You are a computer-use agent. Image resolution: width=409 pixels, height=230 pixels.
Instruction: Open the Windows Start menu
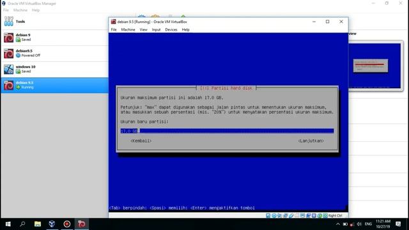[8, 224]
